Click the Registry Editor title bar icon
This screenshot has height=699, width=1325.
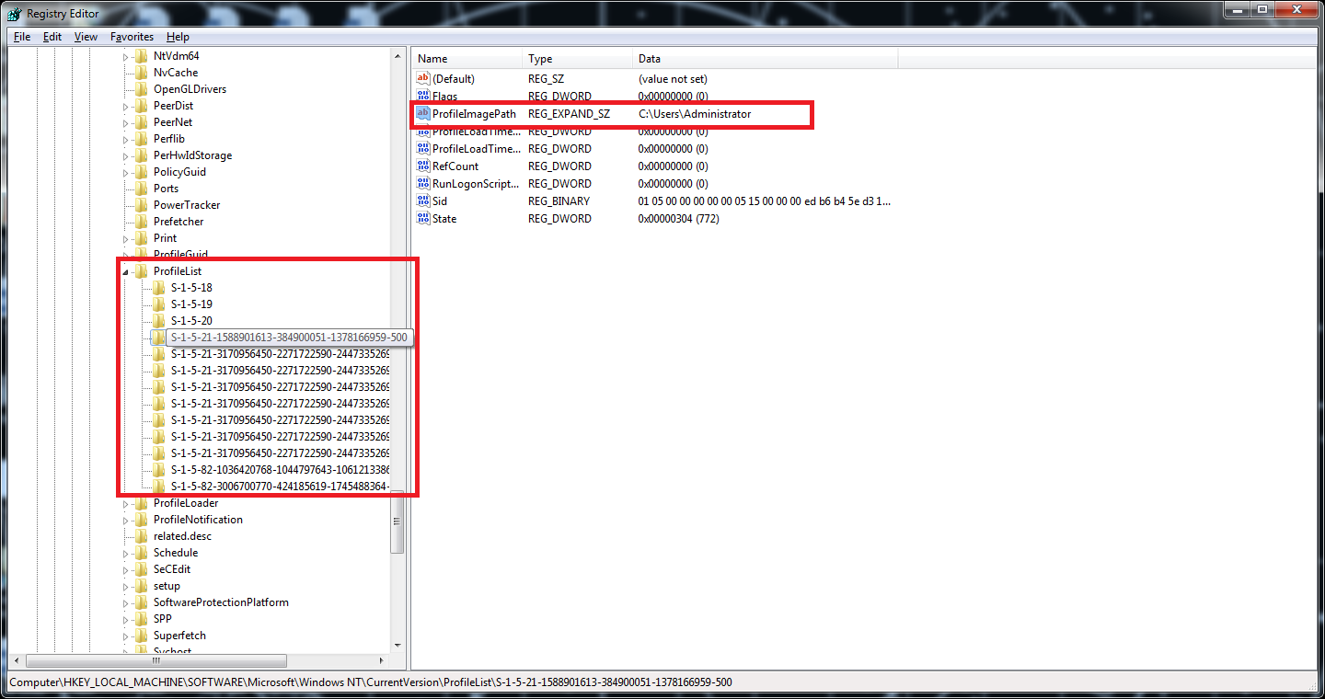[15, 13]
